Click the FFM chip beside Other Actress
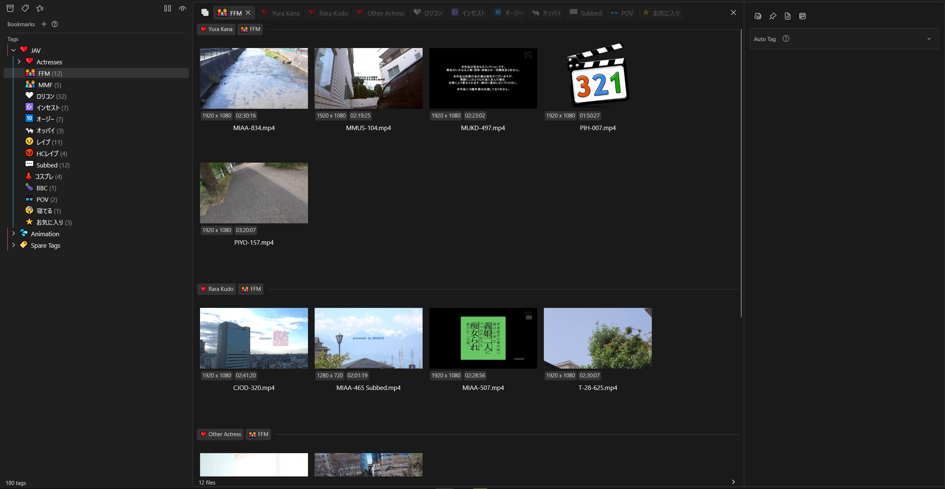The height and width of the screenshot is (489, 945). 259,434
